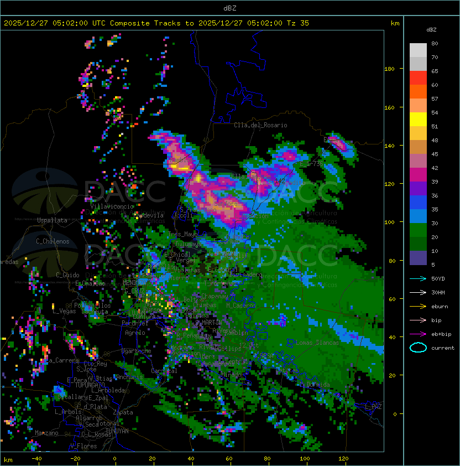The image size is (460, 466).
Task: Click the 'Tres_Mayo' map label
Action: click(x=182, y=234)
